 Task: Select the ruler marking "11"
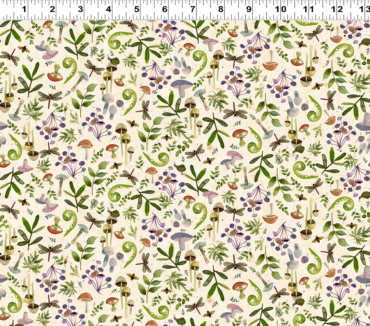tap(309, 9)
